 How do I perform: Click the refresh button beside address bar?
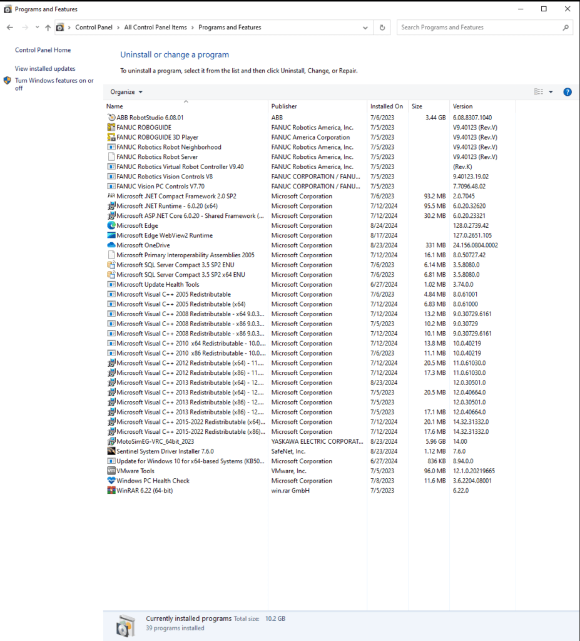pyautogui.click(x=382, y=28)
